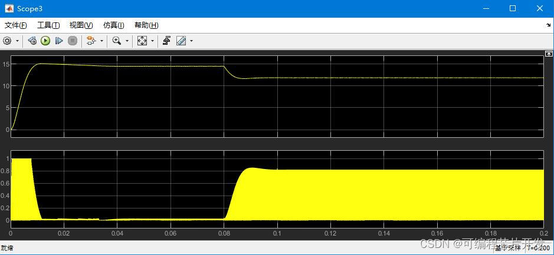This screenshot has height=255, width=554.
Task: Expand the signal selector dropdown arrow
Action: 101,41
